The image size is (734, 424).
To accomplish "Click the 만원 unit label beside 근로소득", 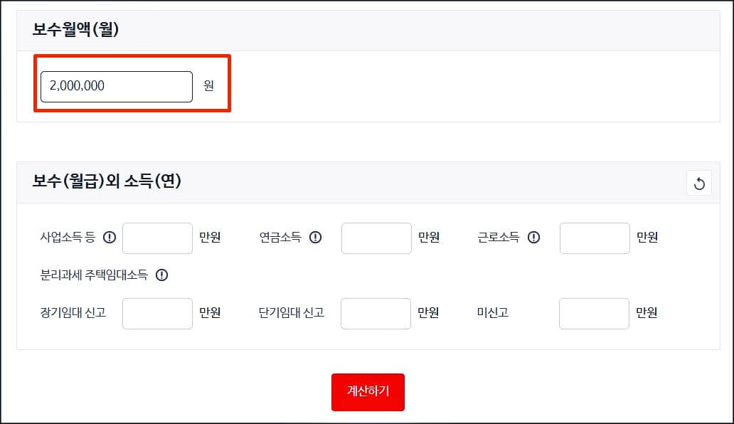I will [x=649, y=238].
